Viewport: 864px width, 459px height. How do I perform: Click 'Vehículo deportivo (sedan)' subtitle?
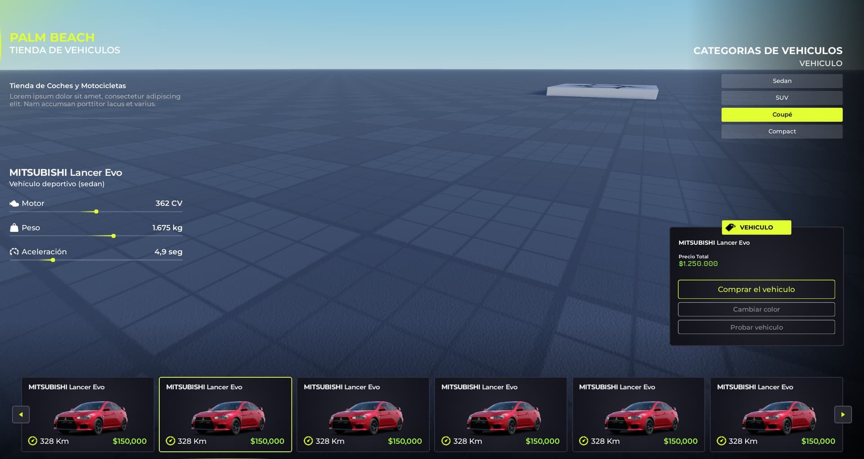[57, 184]
